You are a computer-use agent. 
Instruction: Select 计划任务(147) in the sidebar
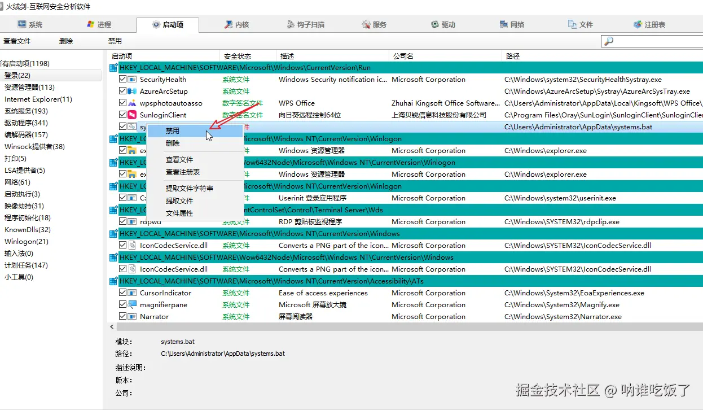coord(26,265)
